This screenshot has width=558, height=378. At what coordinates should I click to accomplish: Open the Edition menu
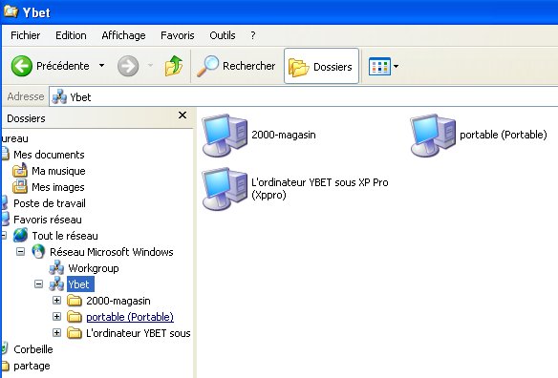pyautogui.click(x=71, y=35)
